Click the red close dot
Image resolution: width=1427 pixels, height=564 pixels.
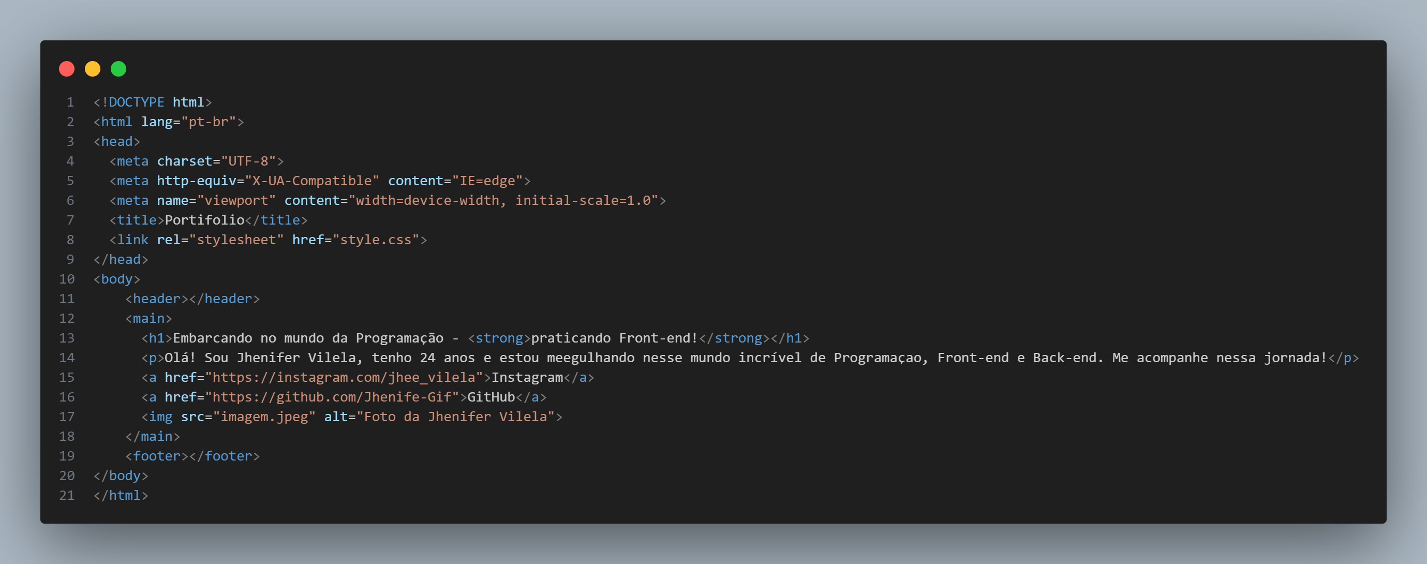pos(66,69)
